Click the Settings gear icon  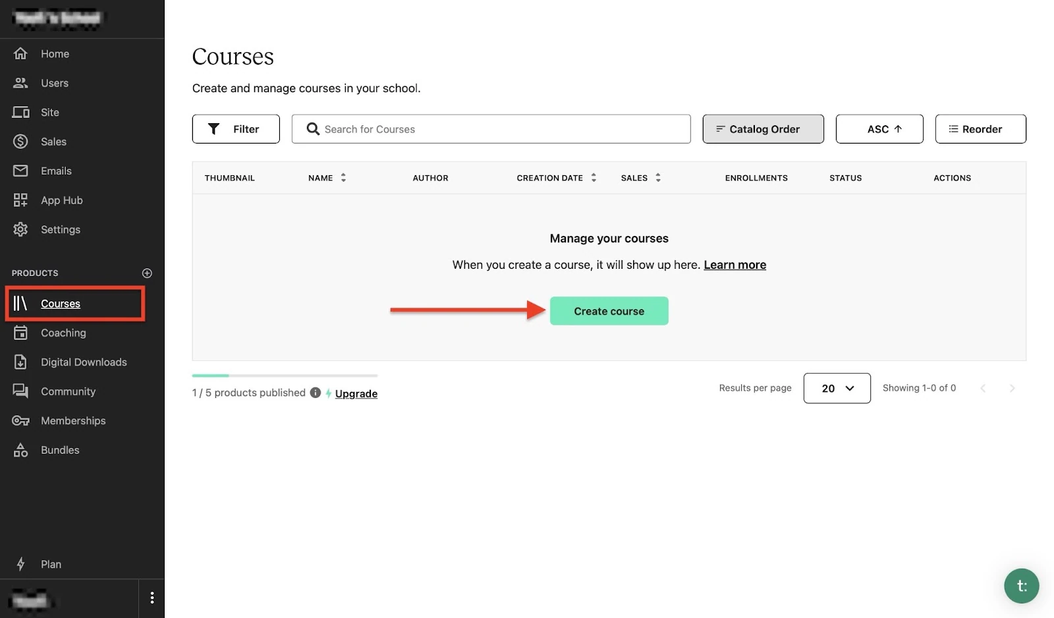coord(20,229)
